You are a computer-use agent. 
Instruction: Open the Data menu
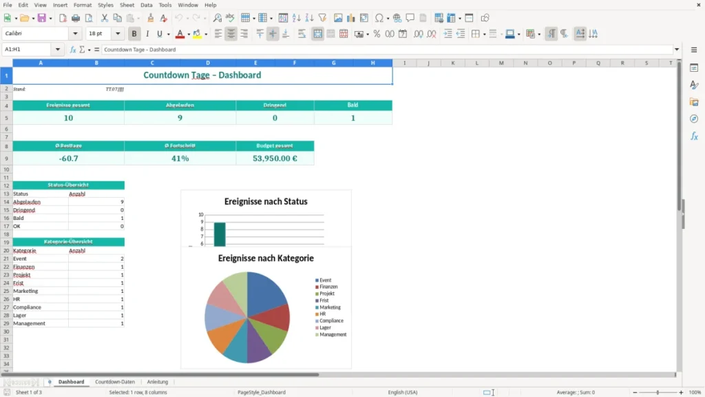[146, 5]
